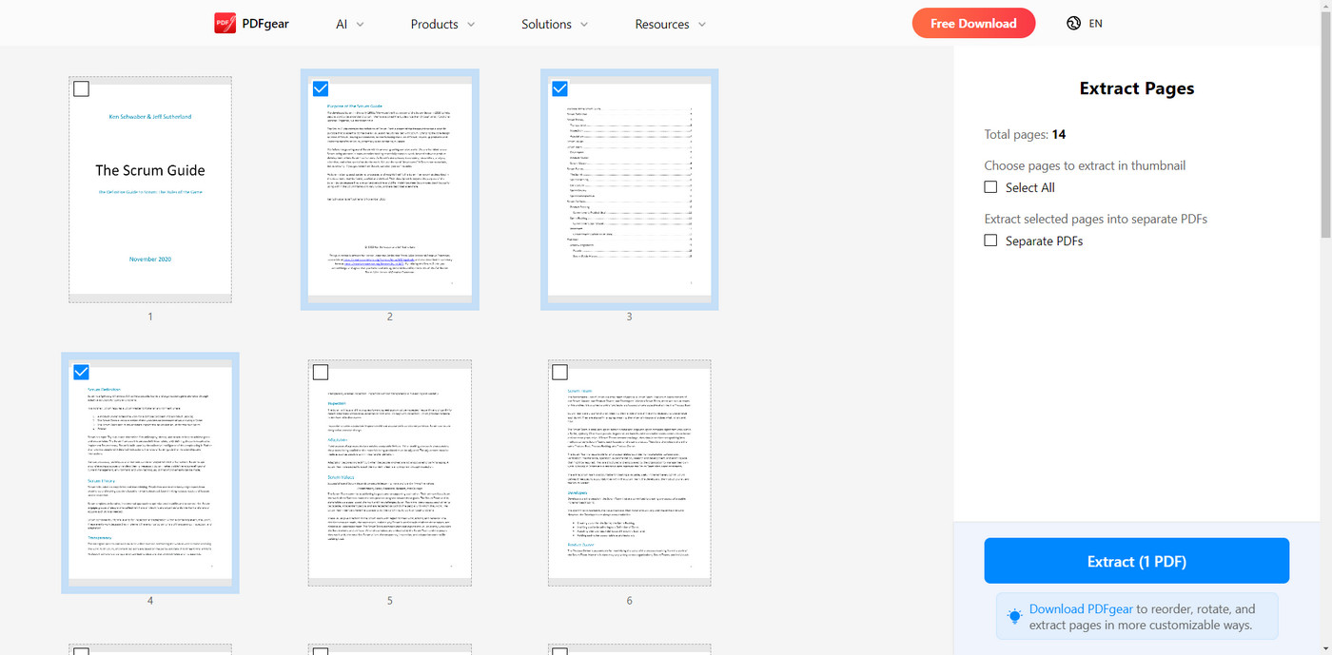
Task: Open the Download PDFgear link
Action: [x=1081, y=608]
